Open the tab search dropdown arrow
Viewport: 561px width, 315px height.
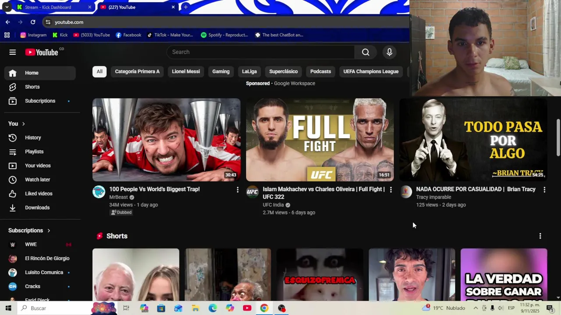click(7, 7)
